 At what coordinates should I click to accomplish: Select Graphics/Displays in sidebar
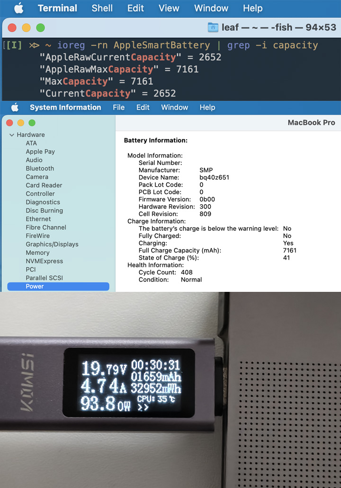(x=52, y=244)
